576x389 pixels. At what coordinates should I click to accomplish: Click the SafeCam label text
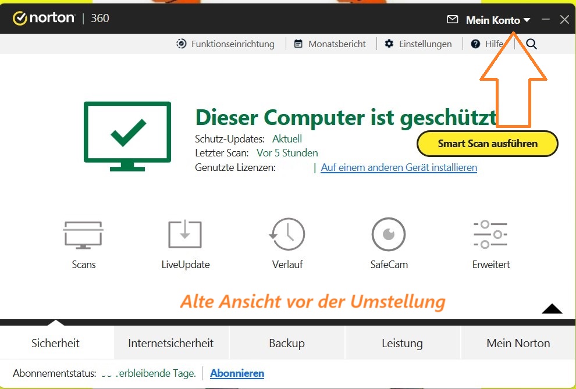tap(389, 264)
